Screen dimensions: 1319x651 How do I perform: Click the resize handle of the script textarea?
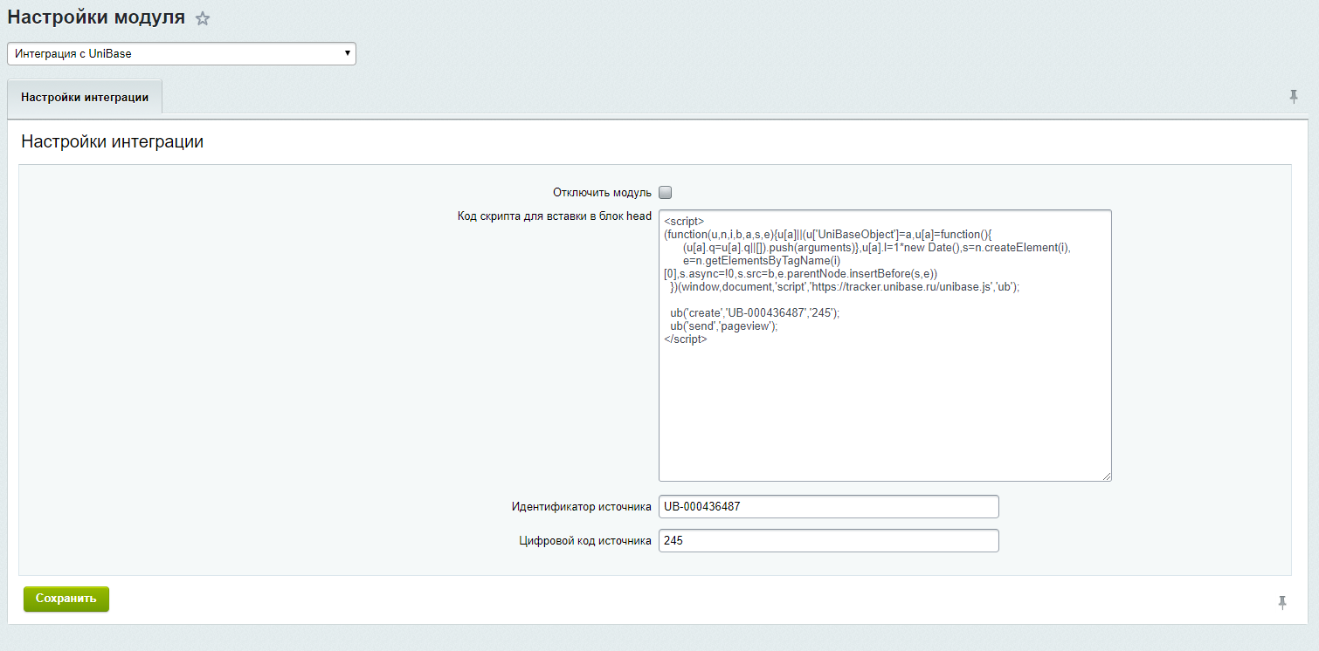point(1106,476)
